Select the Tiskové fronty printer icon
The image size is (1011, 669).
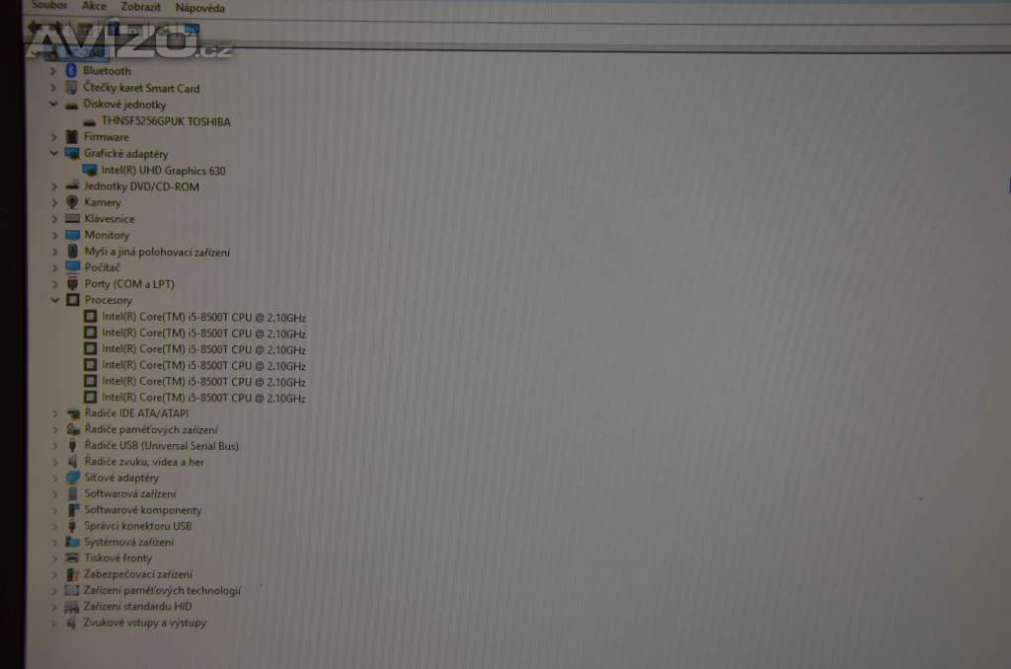[x=72, y=558]
